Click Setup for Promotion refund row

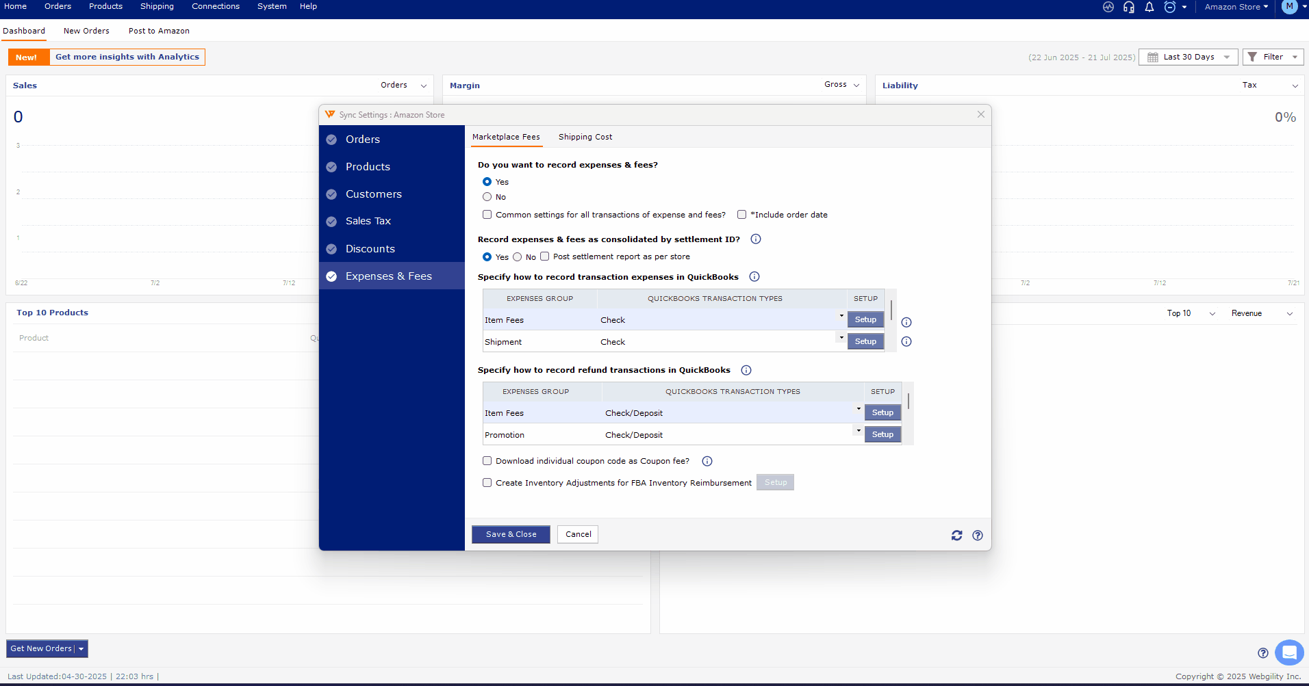[x=882, y=435]
